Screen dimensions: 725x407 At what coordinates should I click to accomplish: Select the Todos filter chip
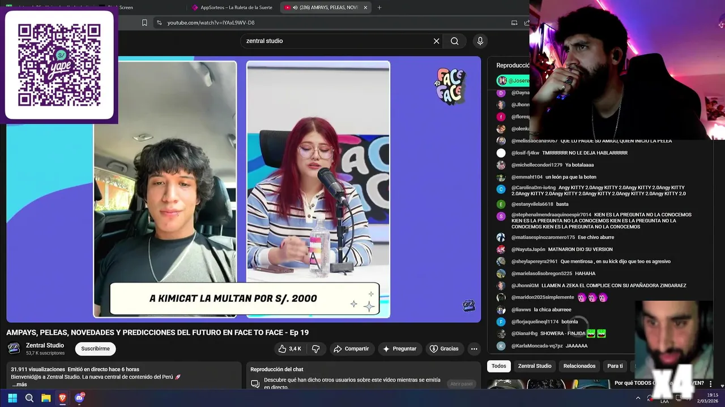(499, 366)
